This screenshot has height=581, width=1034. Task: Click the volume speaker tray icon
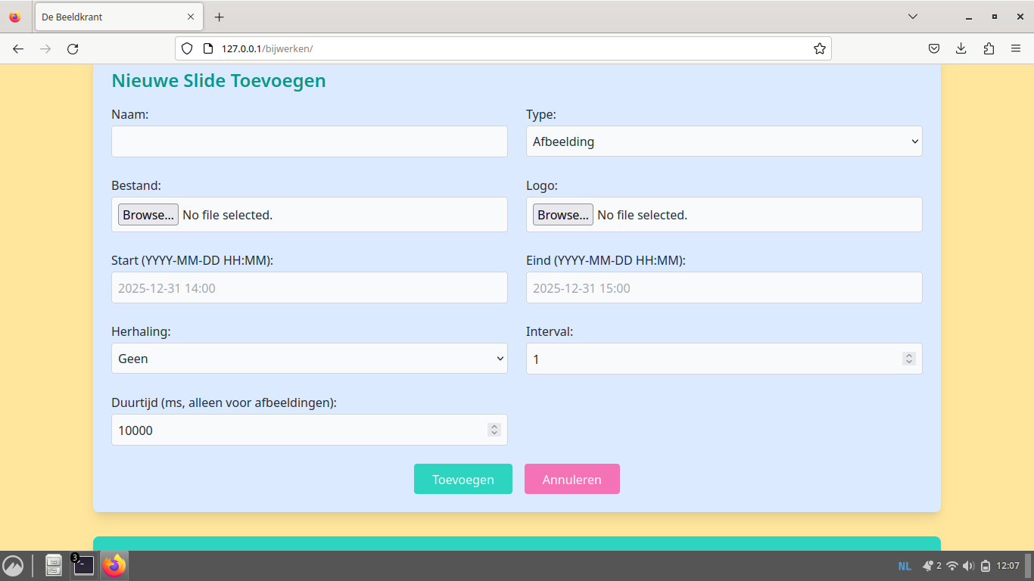(968, 566)
